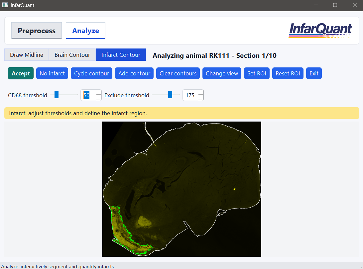Switch to the Analyze tab
Viewport: 363px width, 269px height.
[85, 31]
